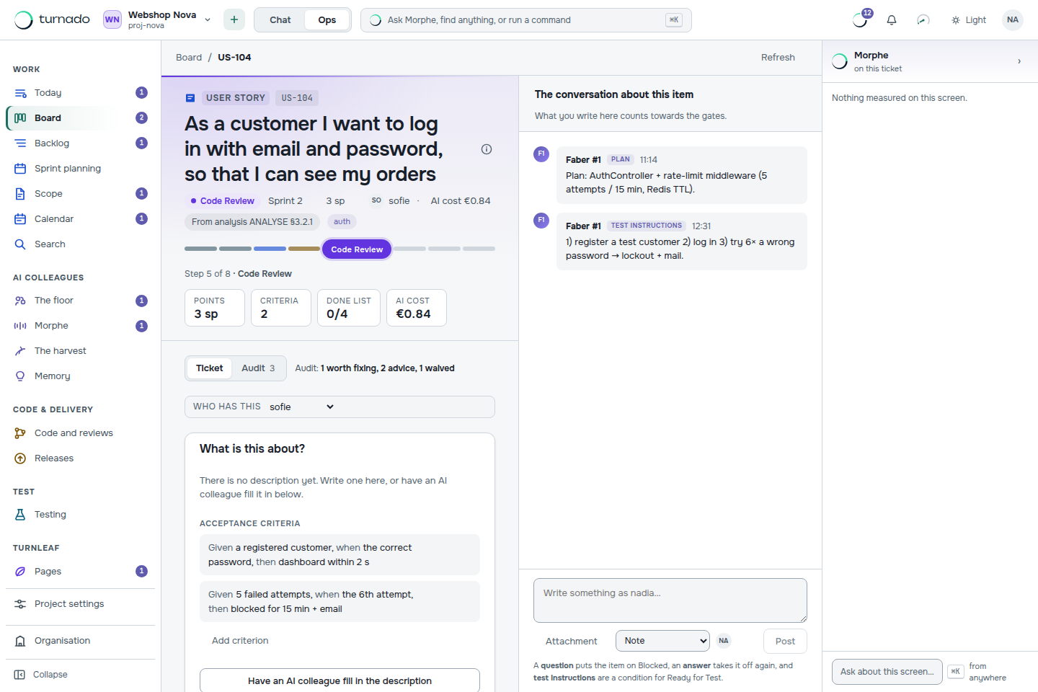Click The floor colleagues icon
Viewport: 1038px width, 692px height.
(20, 301)
